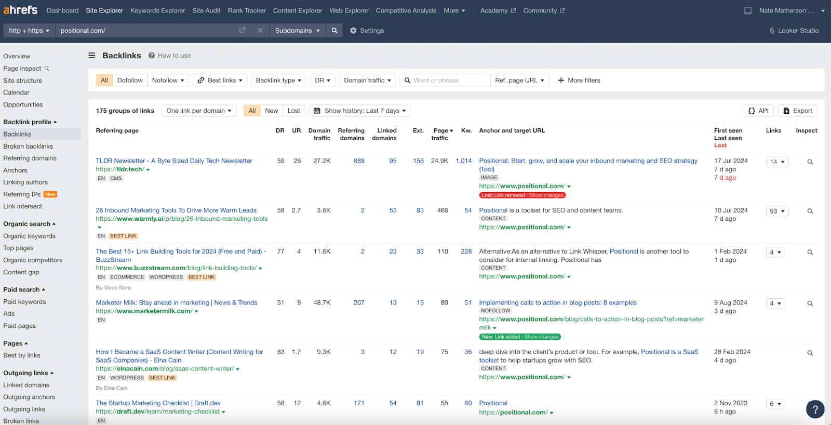Click the positional.com/ URL field

[145, 31]
